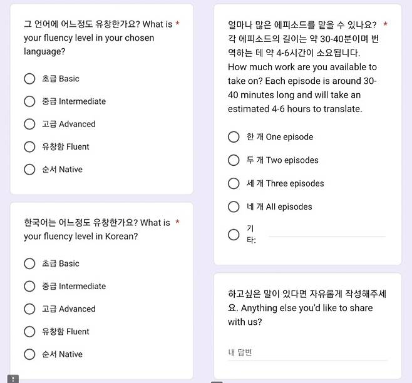Mark 순서 Native for Korean fluency
Viewport: 412px width, 383px height.
29,354
